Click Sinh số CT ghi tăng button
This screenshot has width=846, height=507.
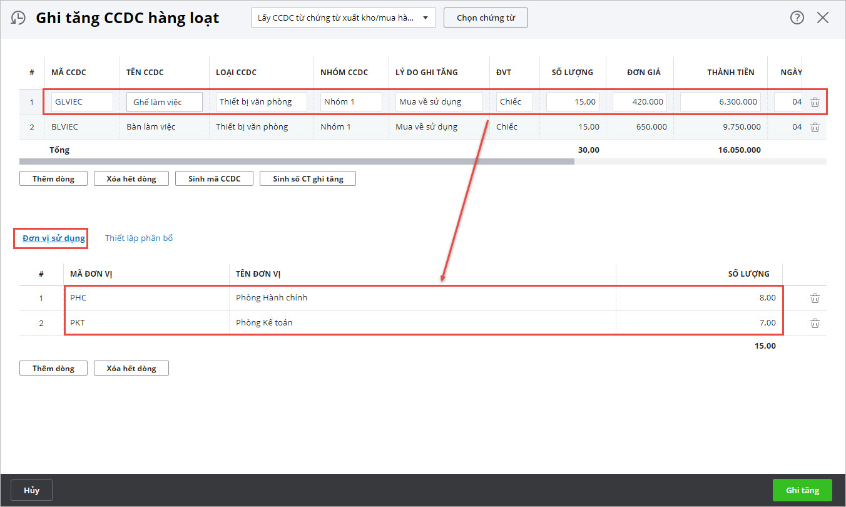[308, 178]
